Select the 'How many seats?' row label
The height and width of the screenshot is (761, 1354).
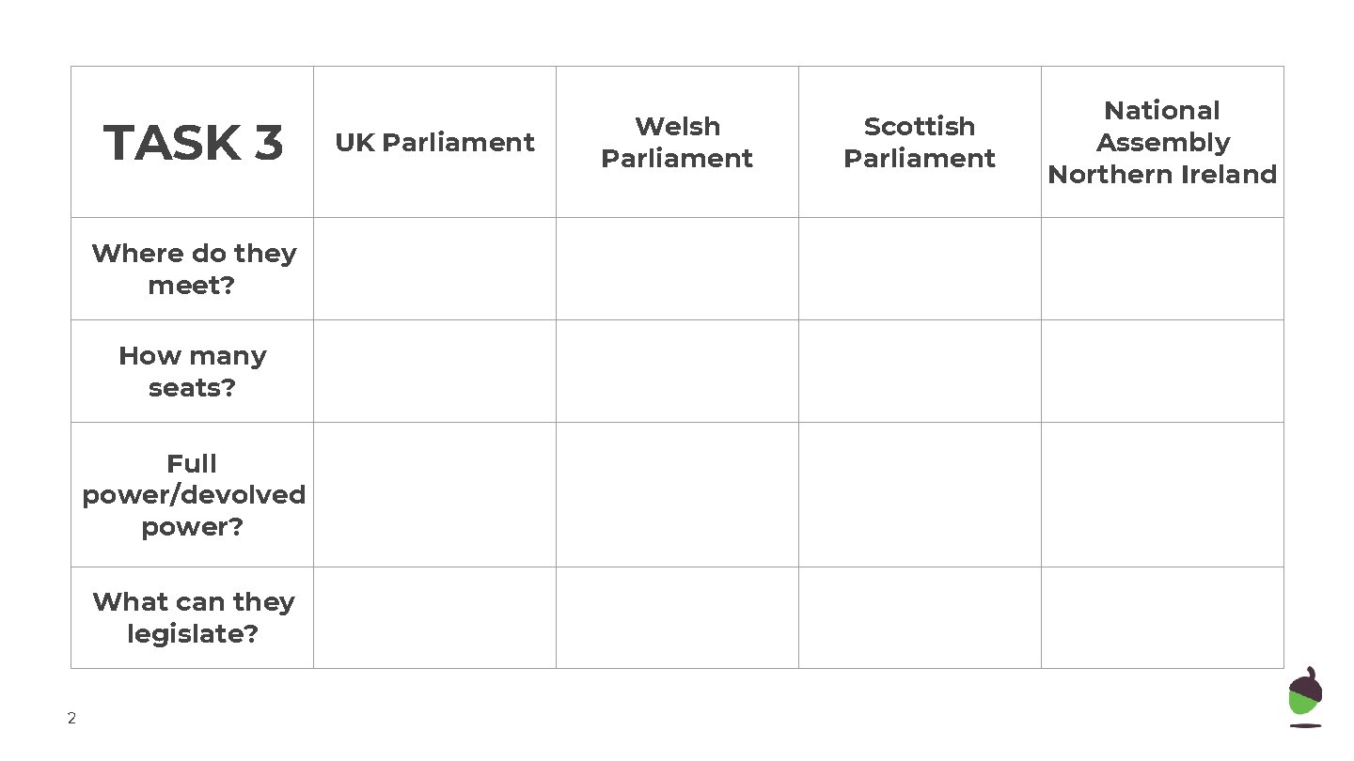pyautogui.click(x=193, y=371)
